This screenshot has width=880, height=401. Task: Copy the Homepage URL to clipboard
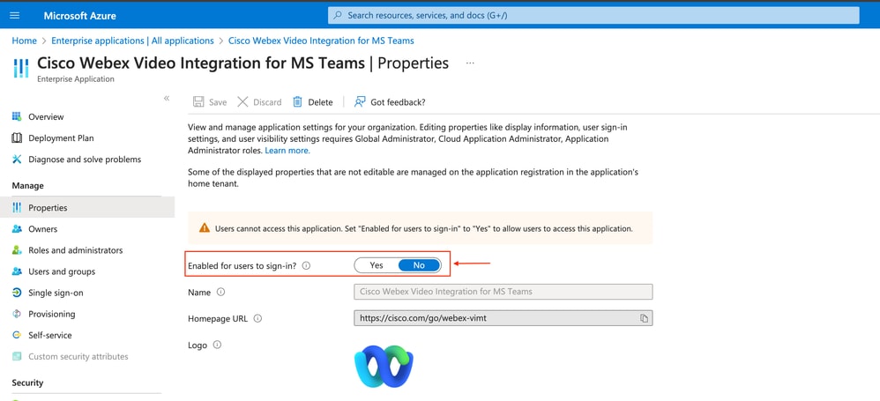pos(645,318)
